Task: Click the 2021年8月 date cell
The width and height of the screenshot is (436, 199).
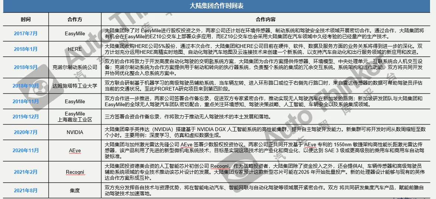Action: click(x=26, y=190)
